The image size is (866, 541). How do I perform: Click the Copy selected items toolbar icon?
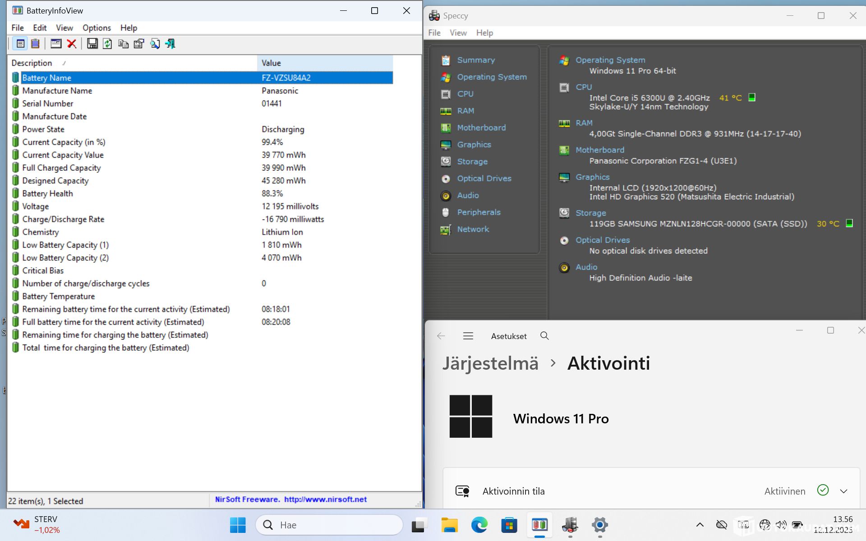(123, 44)
